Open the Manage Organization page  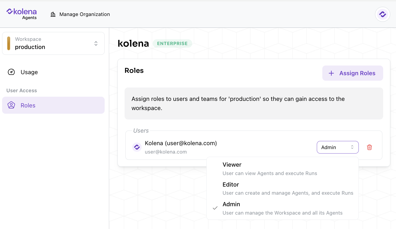(80, 14)
